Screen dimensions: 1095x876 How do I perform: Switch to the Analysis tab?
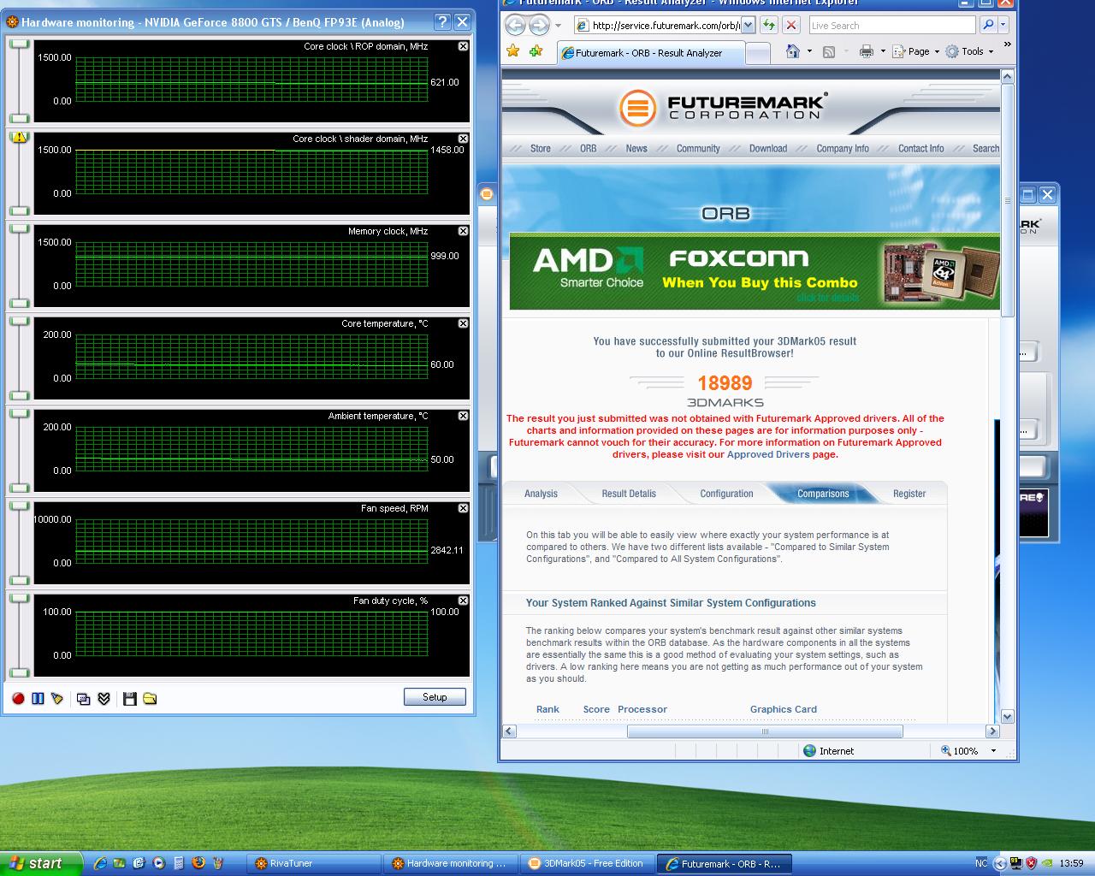coord(541,494)
